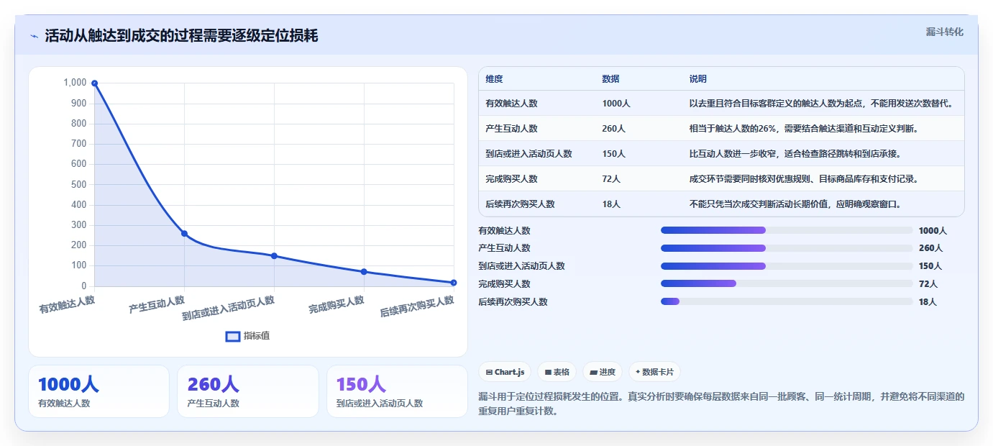This screenshot has height=446, width=993.
Task: Click the 完成购买人数 progress bar
Action: (x=787, y=283)
